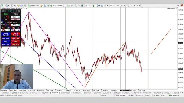Toggle the fix the ratio TP/SL checkbox
This screenshot has width=184, height=103.
pos(2,22)
